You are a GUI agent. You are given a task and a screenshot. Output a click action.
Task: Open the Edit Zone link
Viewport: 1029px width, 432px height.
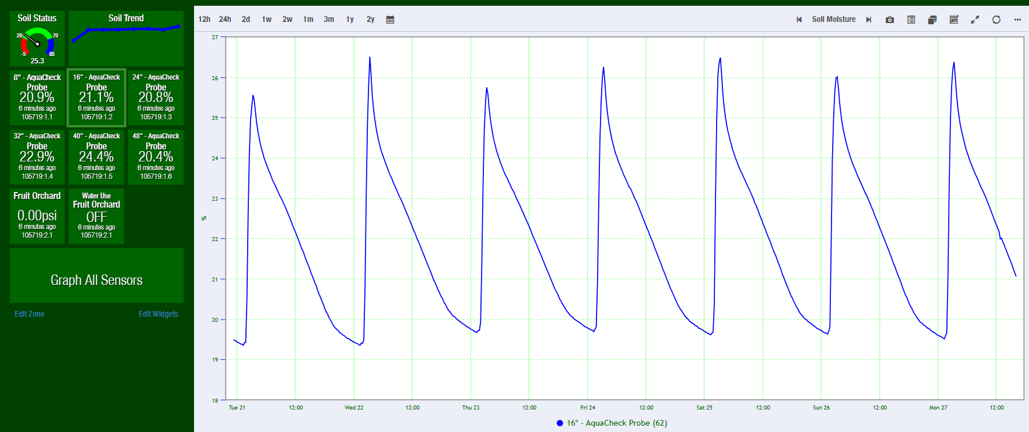coord(29,314)
